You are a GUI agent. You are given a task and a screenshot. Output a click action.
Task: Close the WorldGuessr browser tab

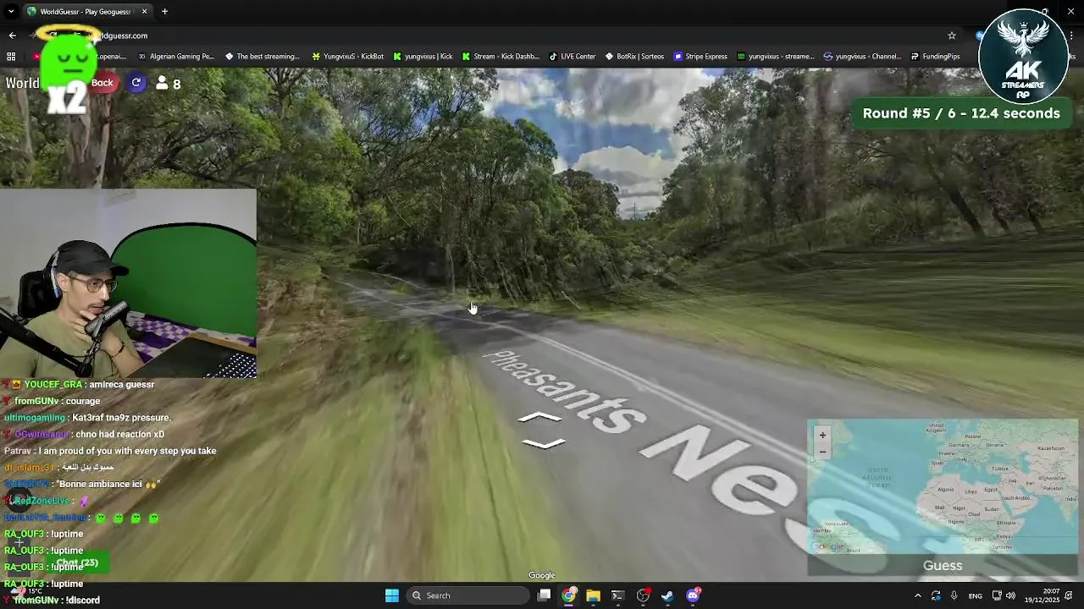[144, 11]
